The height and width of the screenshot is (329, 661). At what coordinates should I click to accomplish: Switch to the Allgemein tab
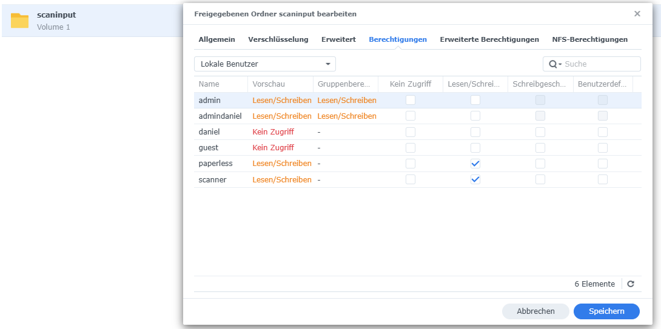point(216,39)
